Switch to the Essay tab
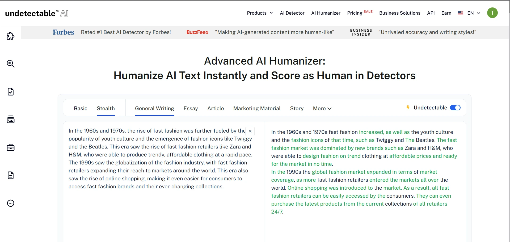 (x=191, y=108)
